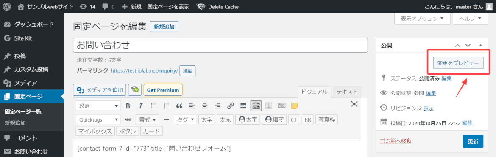Open the タグ dropdown
The width and height of the screenshot is (496, 157).
pos(185,119)
